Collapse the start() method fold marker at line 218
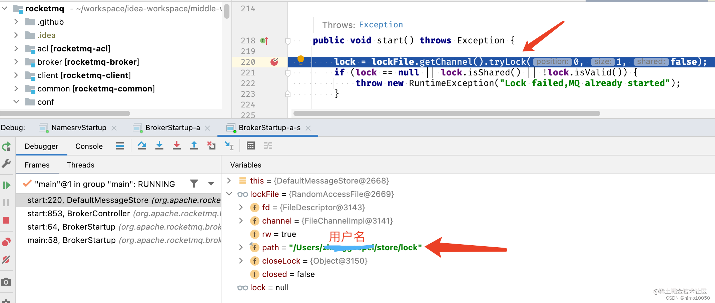The width and height of the screenshot is (715, 303). (288, 41)
